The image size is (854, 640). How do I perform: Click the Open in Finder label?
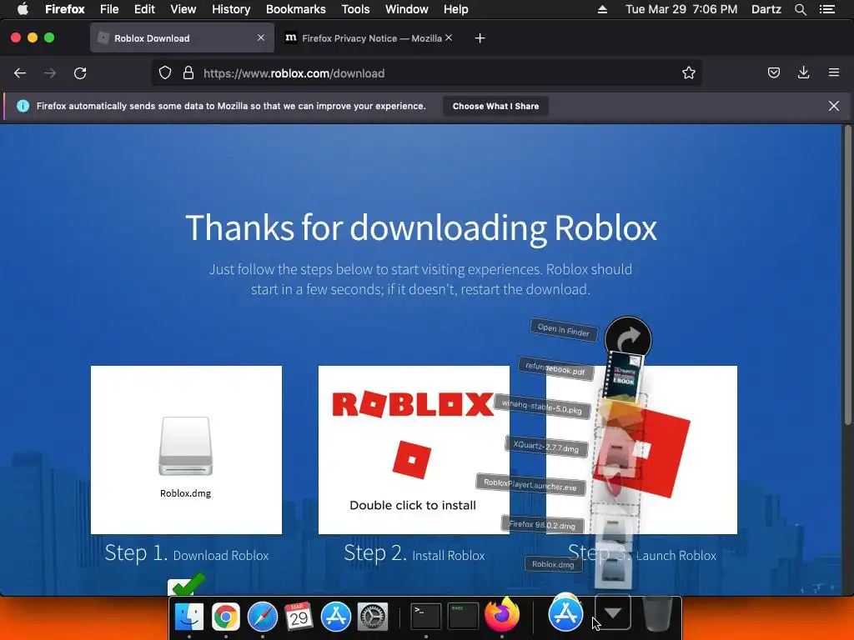564,329
